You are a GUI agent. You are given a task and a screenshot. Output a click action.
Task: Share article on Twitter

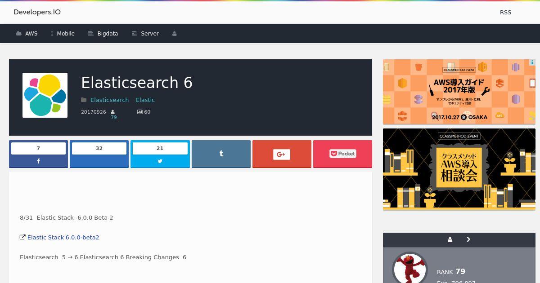pyautogui.click(x=160, y=154)
